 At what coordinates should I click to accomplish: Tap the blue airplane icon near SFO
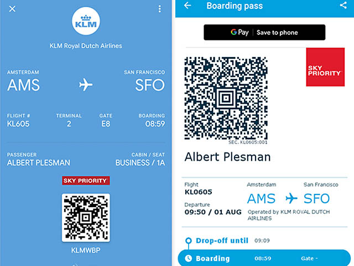291,198
